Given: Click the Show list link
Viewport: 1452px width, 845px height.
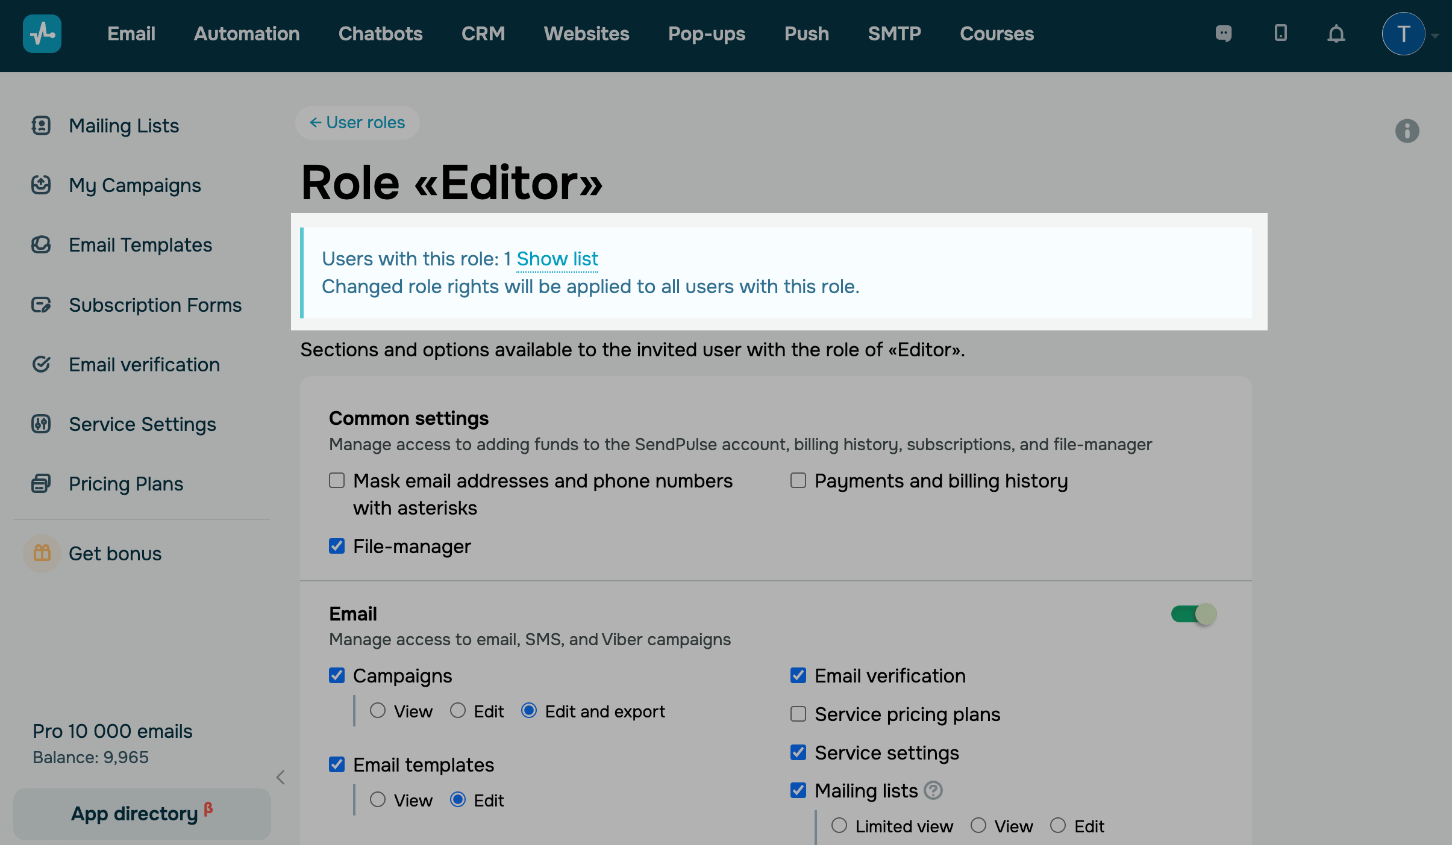Looking at the screenshot, I should point(557,259).
